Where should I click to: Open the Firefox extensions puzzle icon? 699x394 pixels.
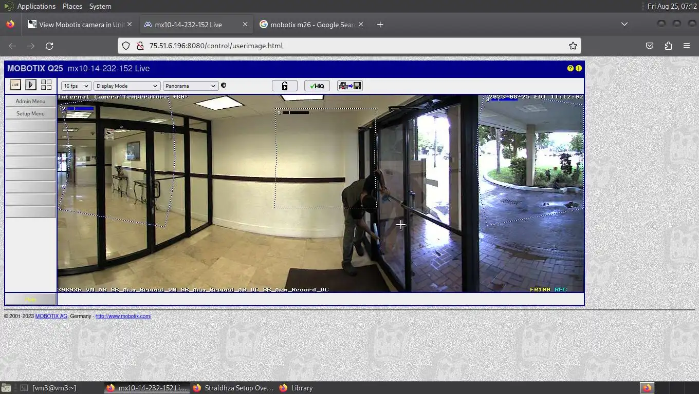[x=668, y=46]
